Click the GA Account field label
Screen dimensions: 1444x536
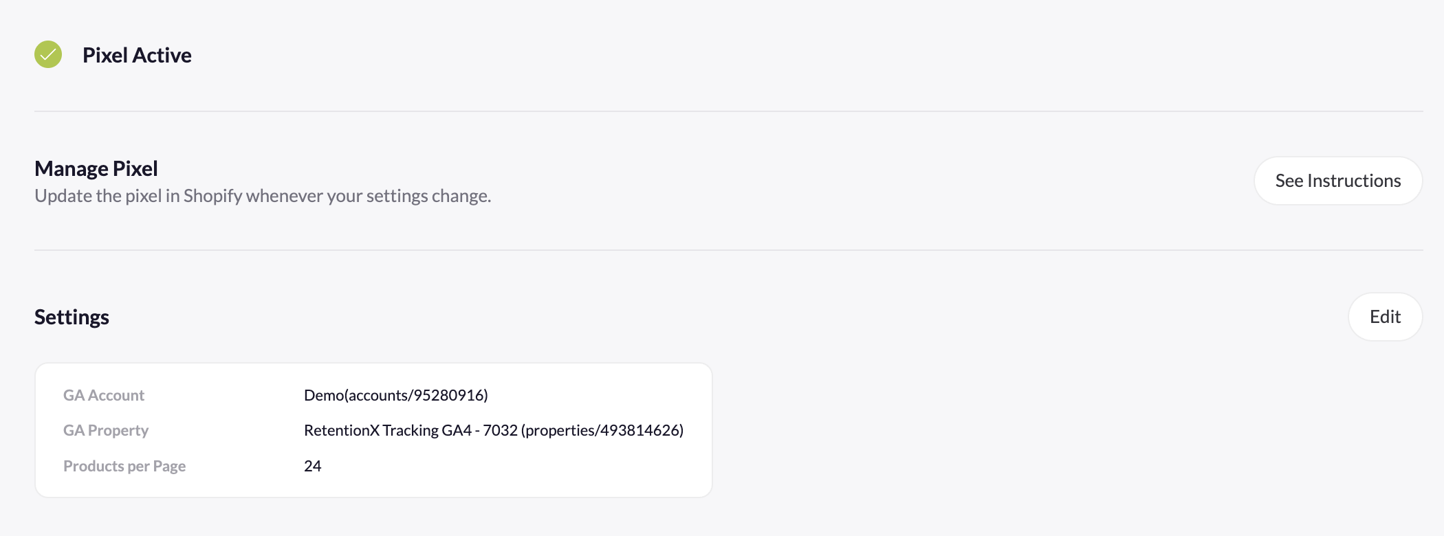(104, 395)
